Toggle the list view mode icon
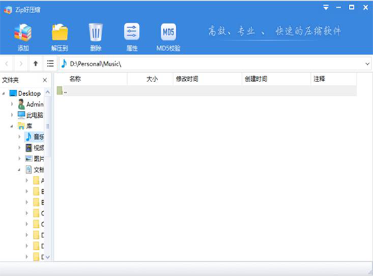The width and height of the screenshot is (373, 276). (x=50, y=63)
